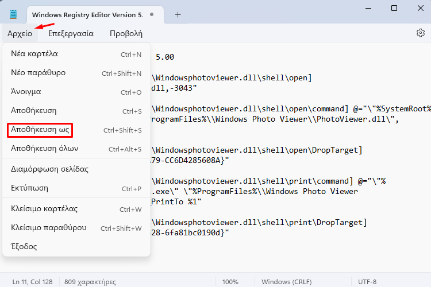The height and width of the screenshot is (287, 431).
Task: Click the 100% zoom level in status bar
Action: point(230,282)
